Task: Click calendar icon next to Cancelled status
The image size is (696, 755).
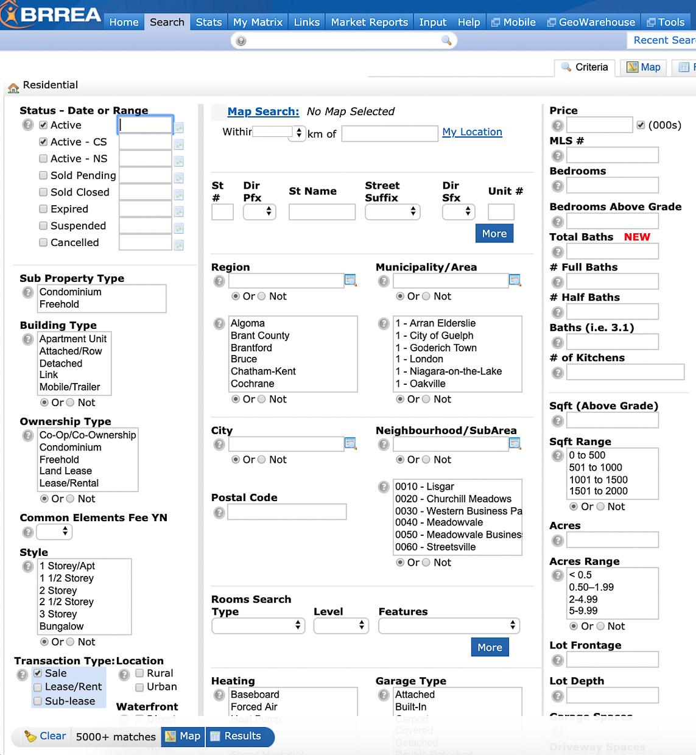Action: (179, 245)
